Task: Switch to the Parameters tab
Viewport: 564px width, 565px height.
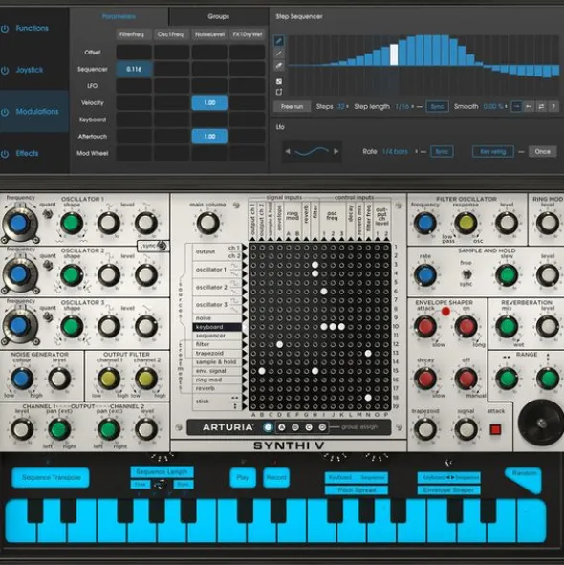Action: pyautogui.click(x=119, y=16)
